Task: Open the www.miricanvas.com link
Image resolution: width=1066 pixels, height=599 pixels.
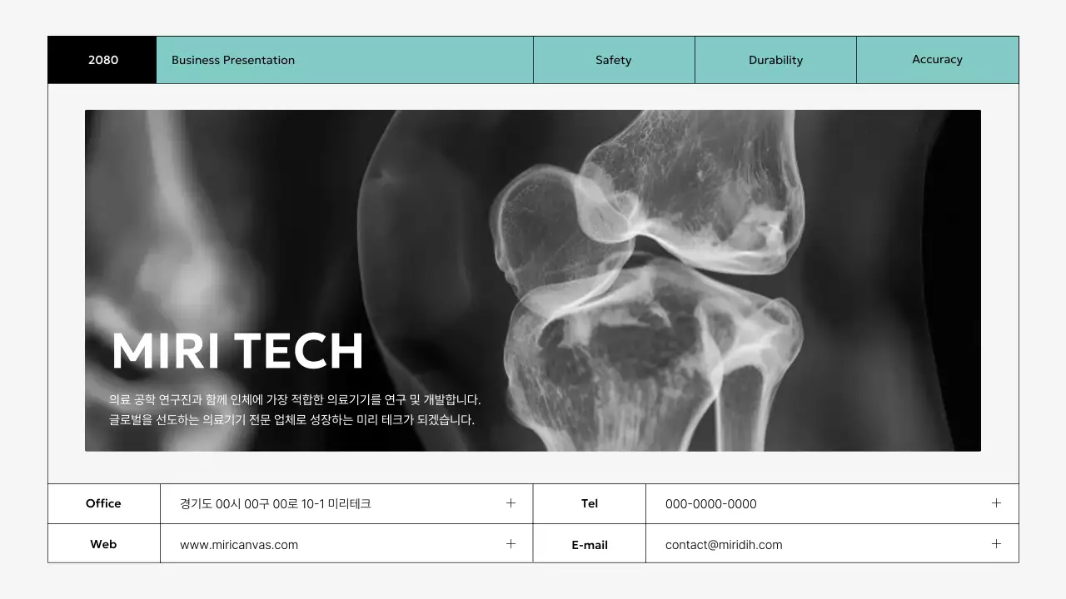Action: pyautogui.click(x=239, y=545)
